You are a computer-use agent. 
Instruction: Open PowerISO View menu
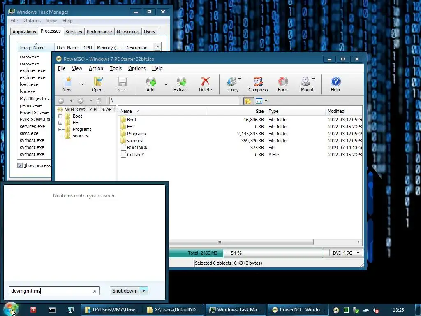point(77,68)
